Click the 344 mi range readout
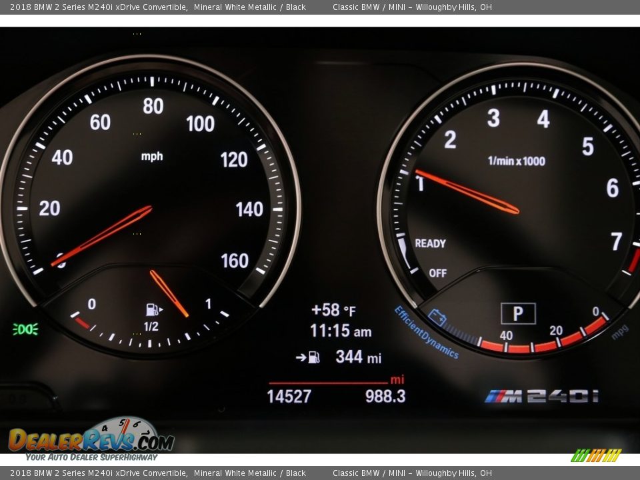 (358, 357)
